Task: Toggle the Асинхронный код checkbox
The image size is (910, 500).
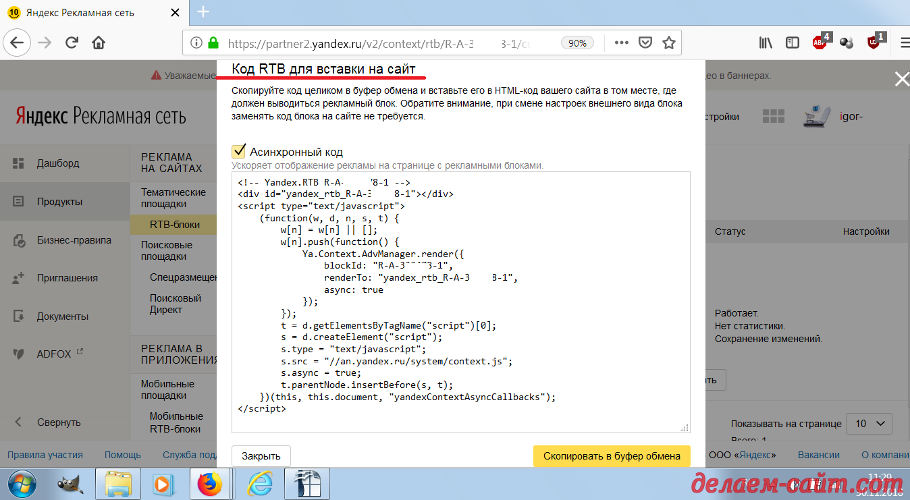Action: 238,151
